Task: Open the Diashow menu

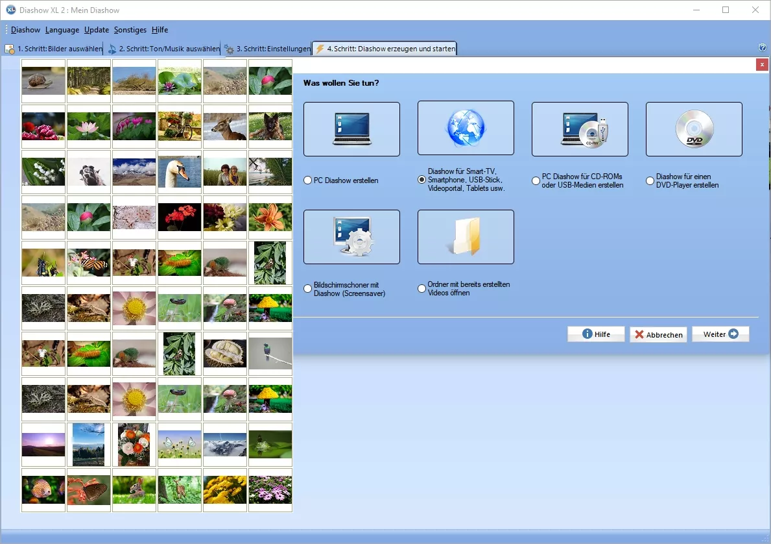Action: (x=25, y=30)
